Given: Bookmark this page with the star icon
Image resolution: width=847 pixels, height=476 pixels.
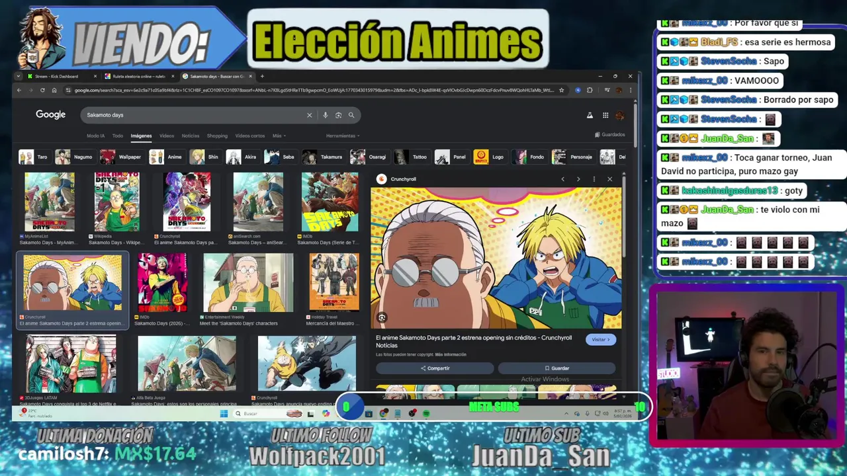Looking at the screenshot, I should pyautogui.click(x=561, y=90).
